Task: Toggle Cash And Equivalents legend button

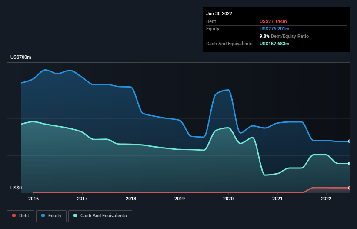Action: tap(100, 216)
